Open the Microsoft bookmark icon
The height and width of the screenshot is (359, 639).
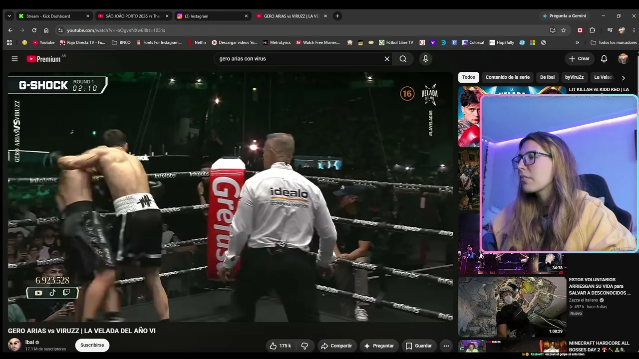click(x=533, y=42)
